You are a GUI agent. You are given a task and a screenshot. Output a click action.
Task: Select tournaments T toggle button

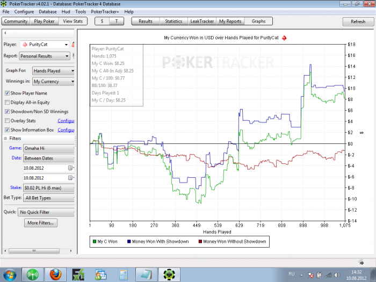tap(117, 21)
